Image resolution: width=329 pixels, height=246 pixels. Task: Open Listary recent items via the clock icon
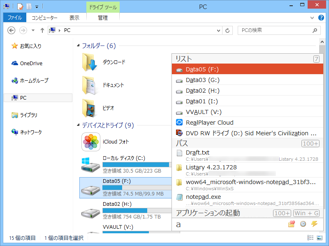click(303, 224)
